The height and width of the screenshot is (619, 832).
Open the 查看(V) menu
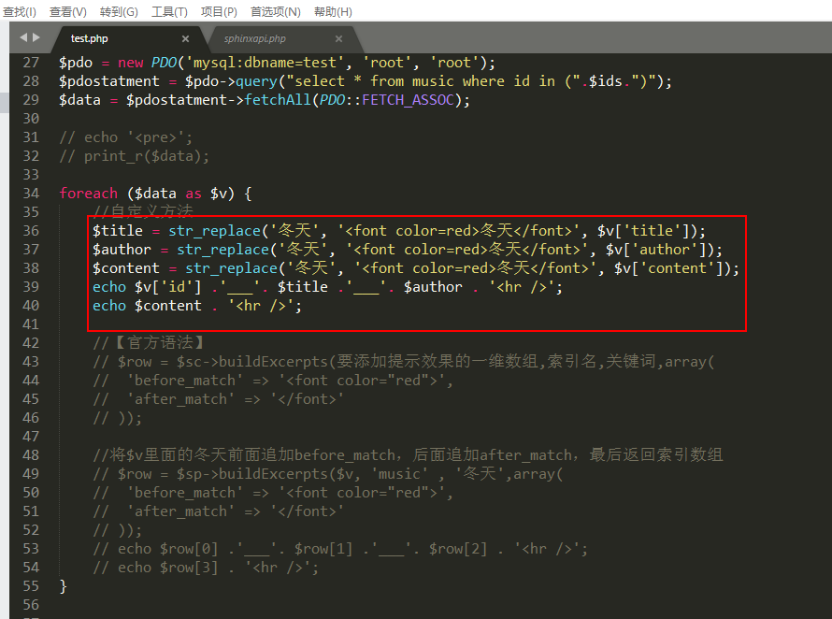(67, 11)
